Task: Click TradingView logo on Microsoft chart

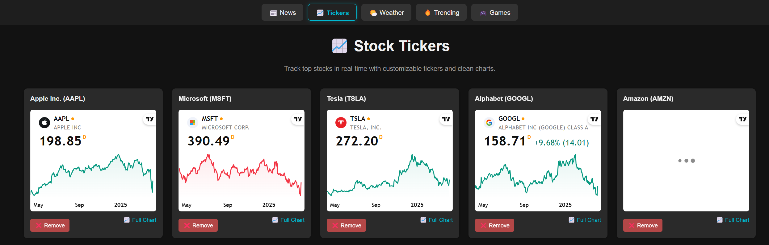Action: (x=298, y=119)
